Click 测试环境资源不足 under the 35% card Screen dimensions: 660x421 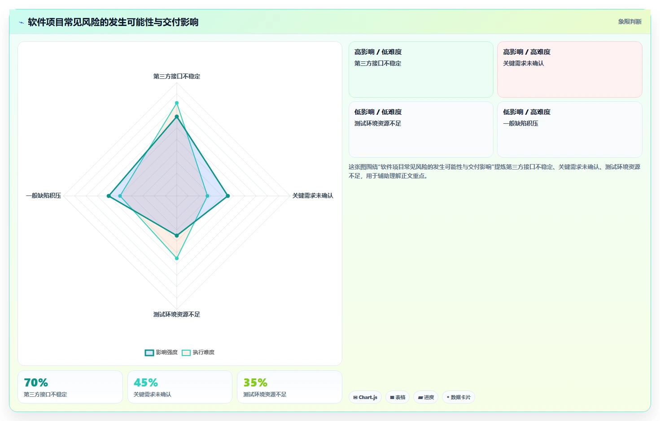coord(265,395)
